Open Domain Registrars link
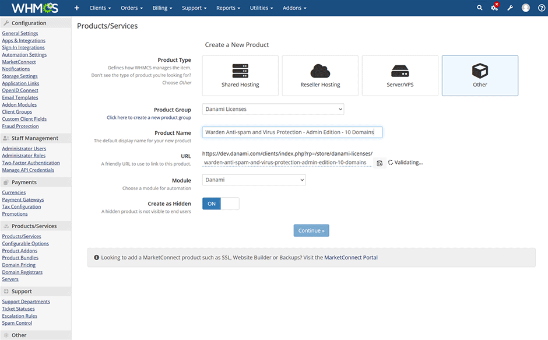The width and height of the screenshot is (548, 340). pyautogui.click(x=22, y=272)
